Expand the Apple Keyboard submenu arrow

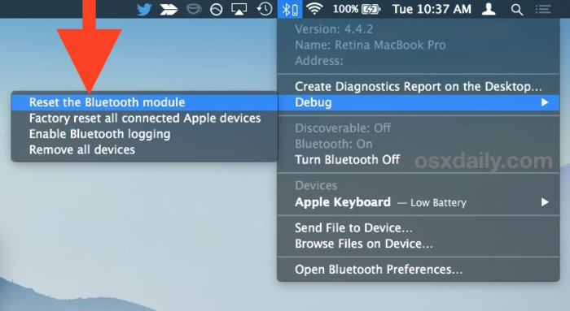[545, 202]
